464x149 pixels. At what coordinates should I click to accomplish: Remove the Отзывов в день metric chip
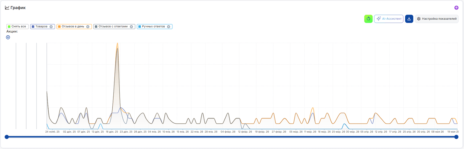88,27
